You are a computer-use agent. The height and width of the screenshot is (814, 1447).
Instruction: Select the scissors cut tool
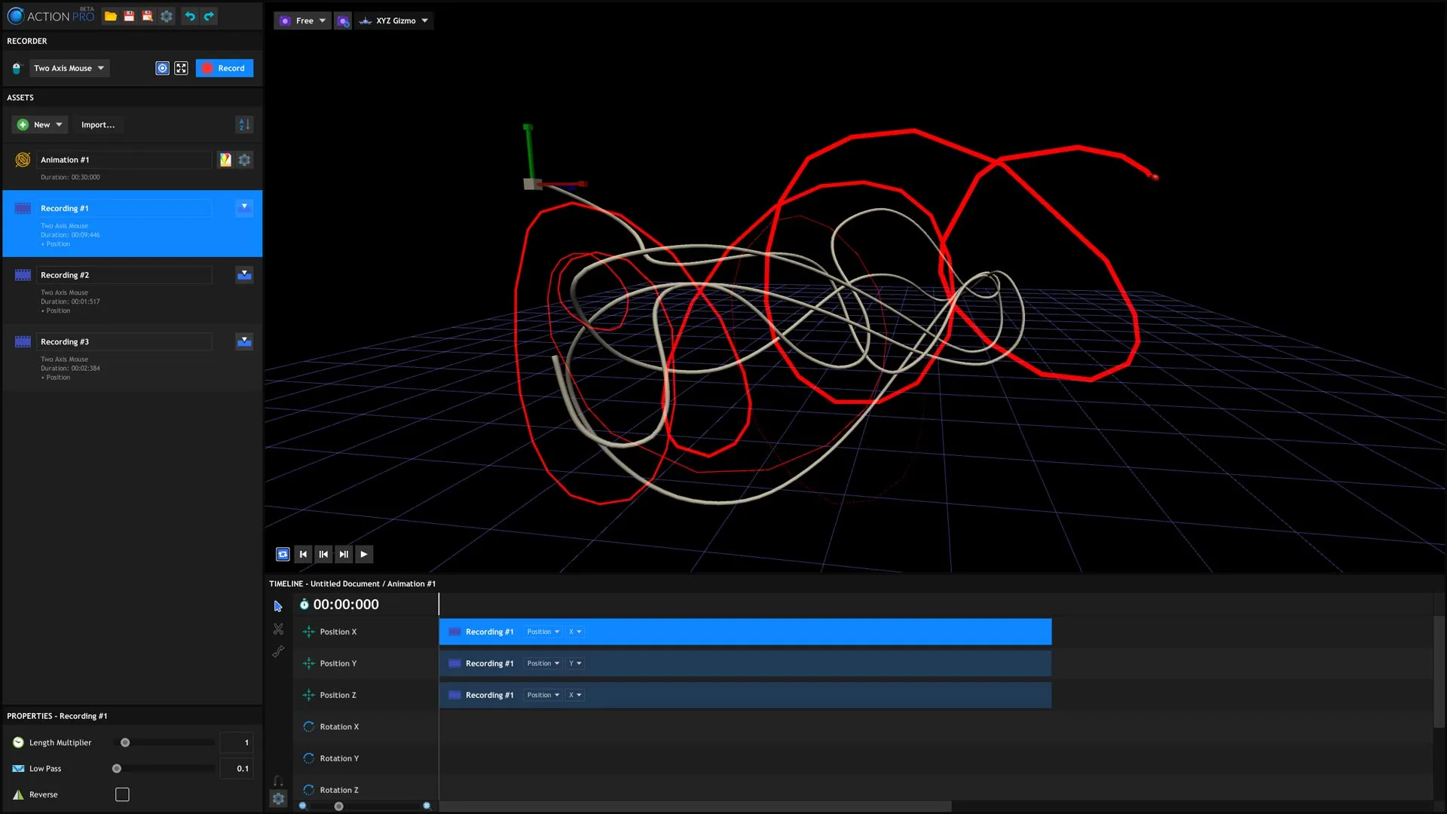click(x=278, y=629)
